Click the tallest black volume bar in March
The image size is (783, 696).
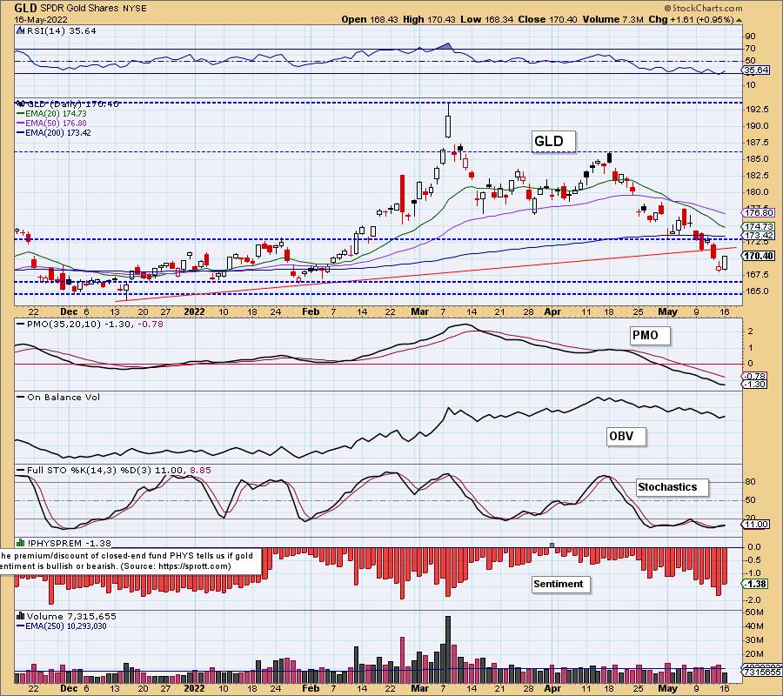[x=448, y=650]
